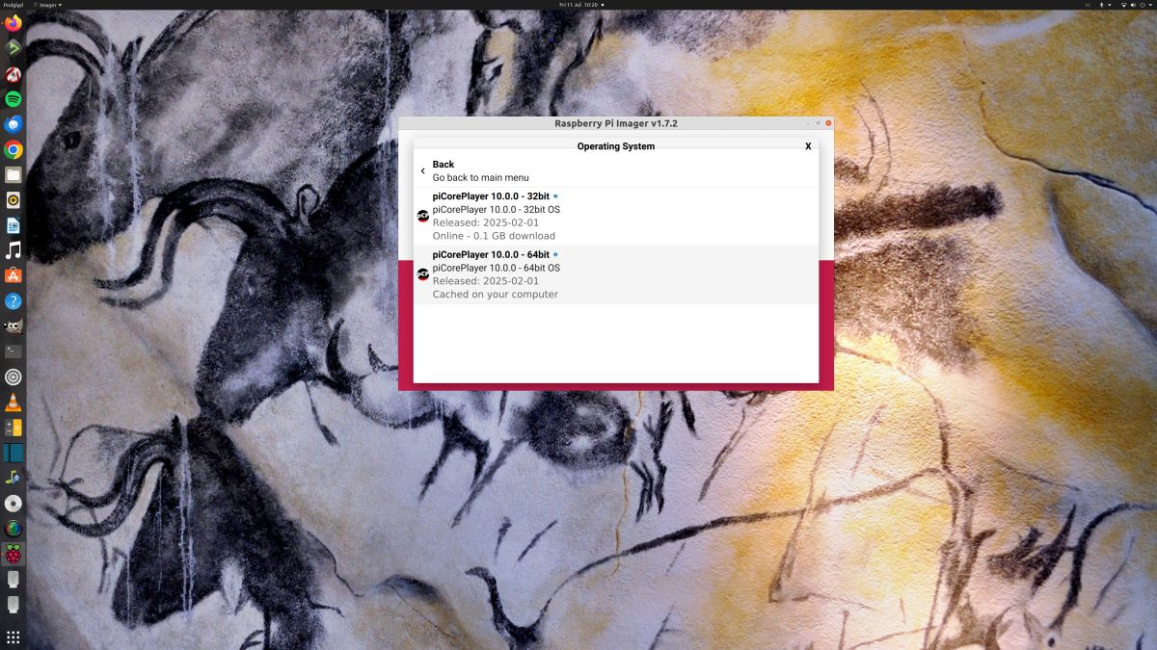The image size is (1157, 650).
Task: Open the color wheel app in dock
Action: (x=13, y=529)
